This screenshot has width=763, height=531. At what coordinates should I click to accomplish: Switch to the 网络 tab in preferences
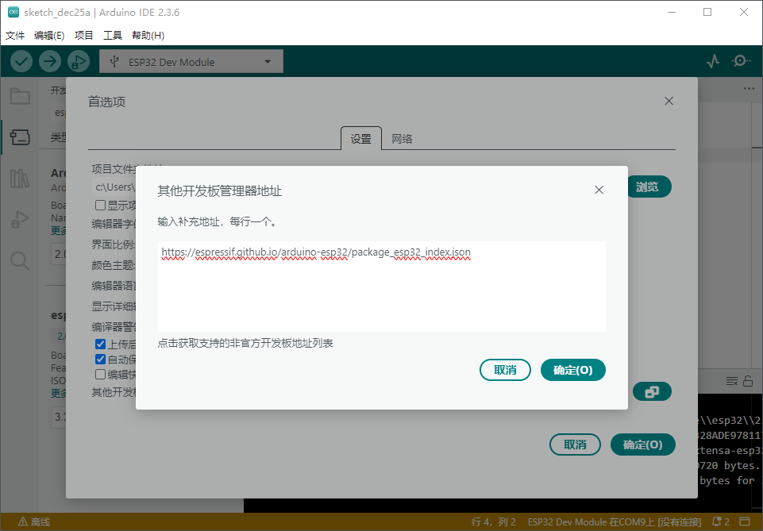pyautogui.click(x=402, y=138)
